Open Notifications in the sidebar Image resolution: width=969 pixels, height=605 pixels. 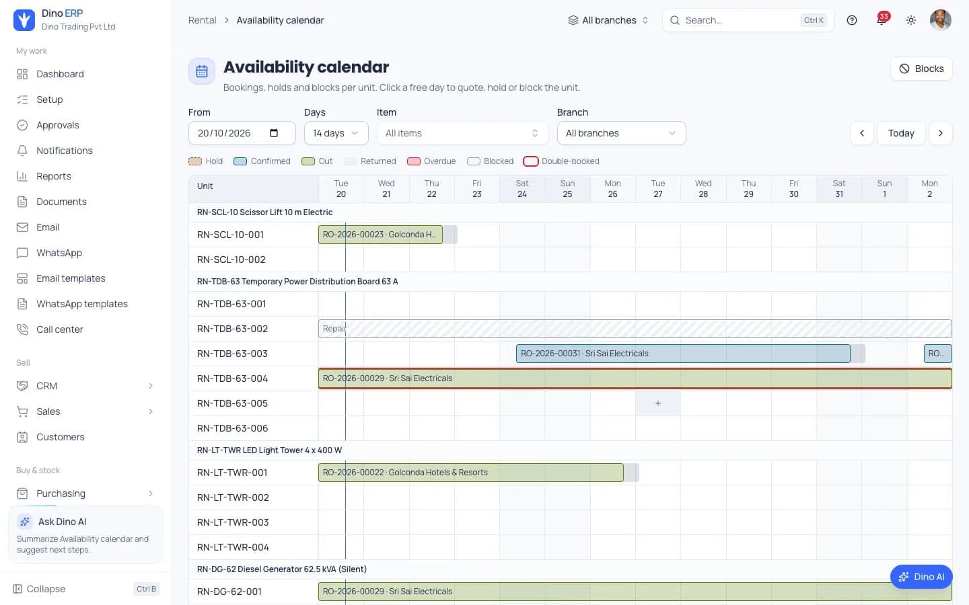[x=85, y=151]
